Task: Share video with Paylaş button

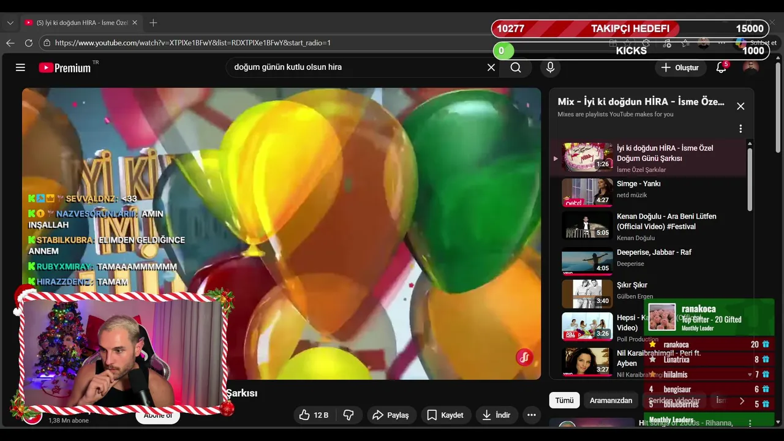Action: click(390, 415)
